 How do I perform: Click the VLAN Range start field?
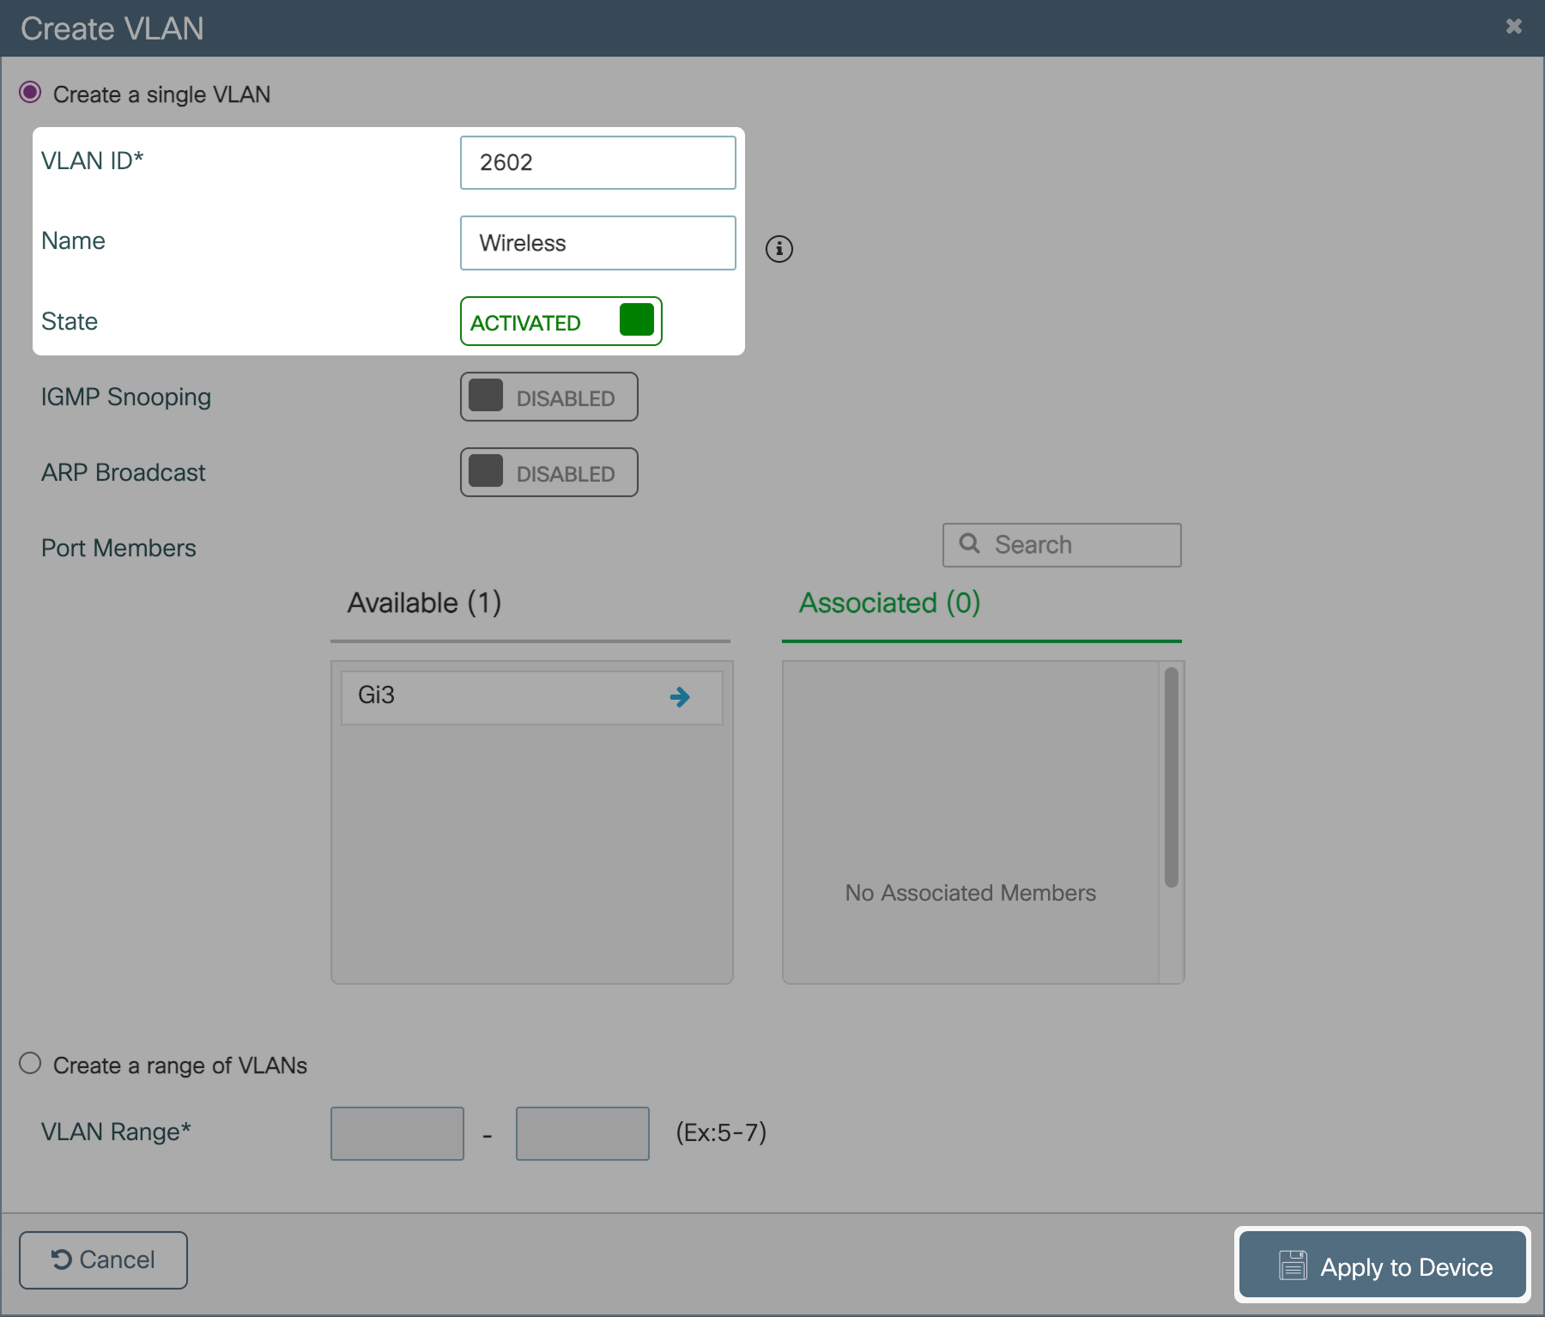coord(397,1133)
